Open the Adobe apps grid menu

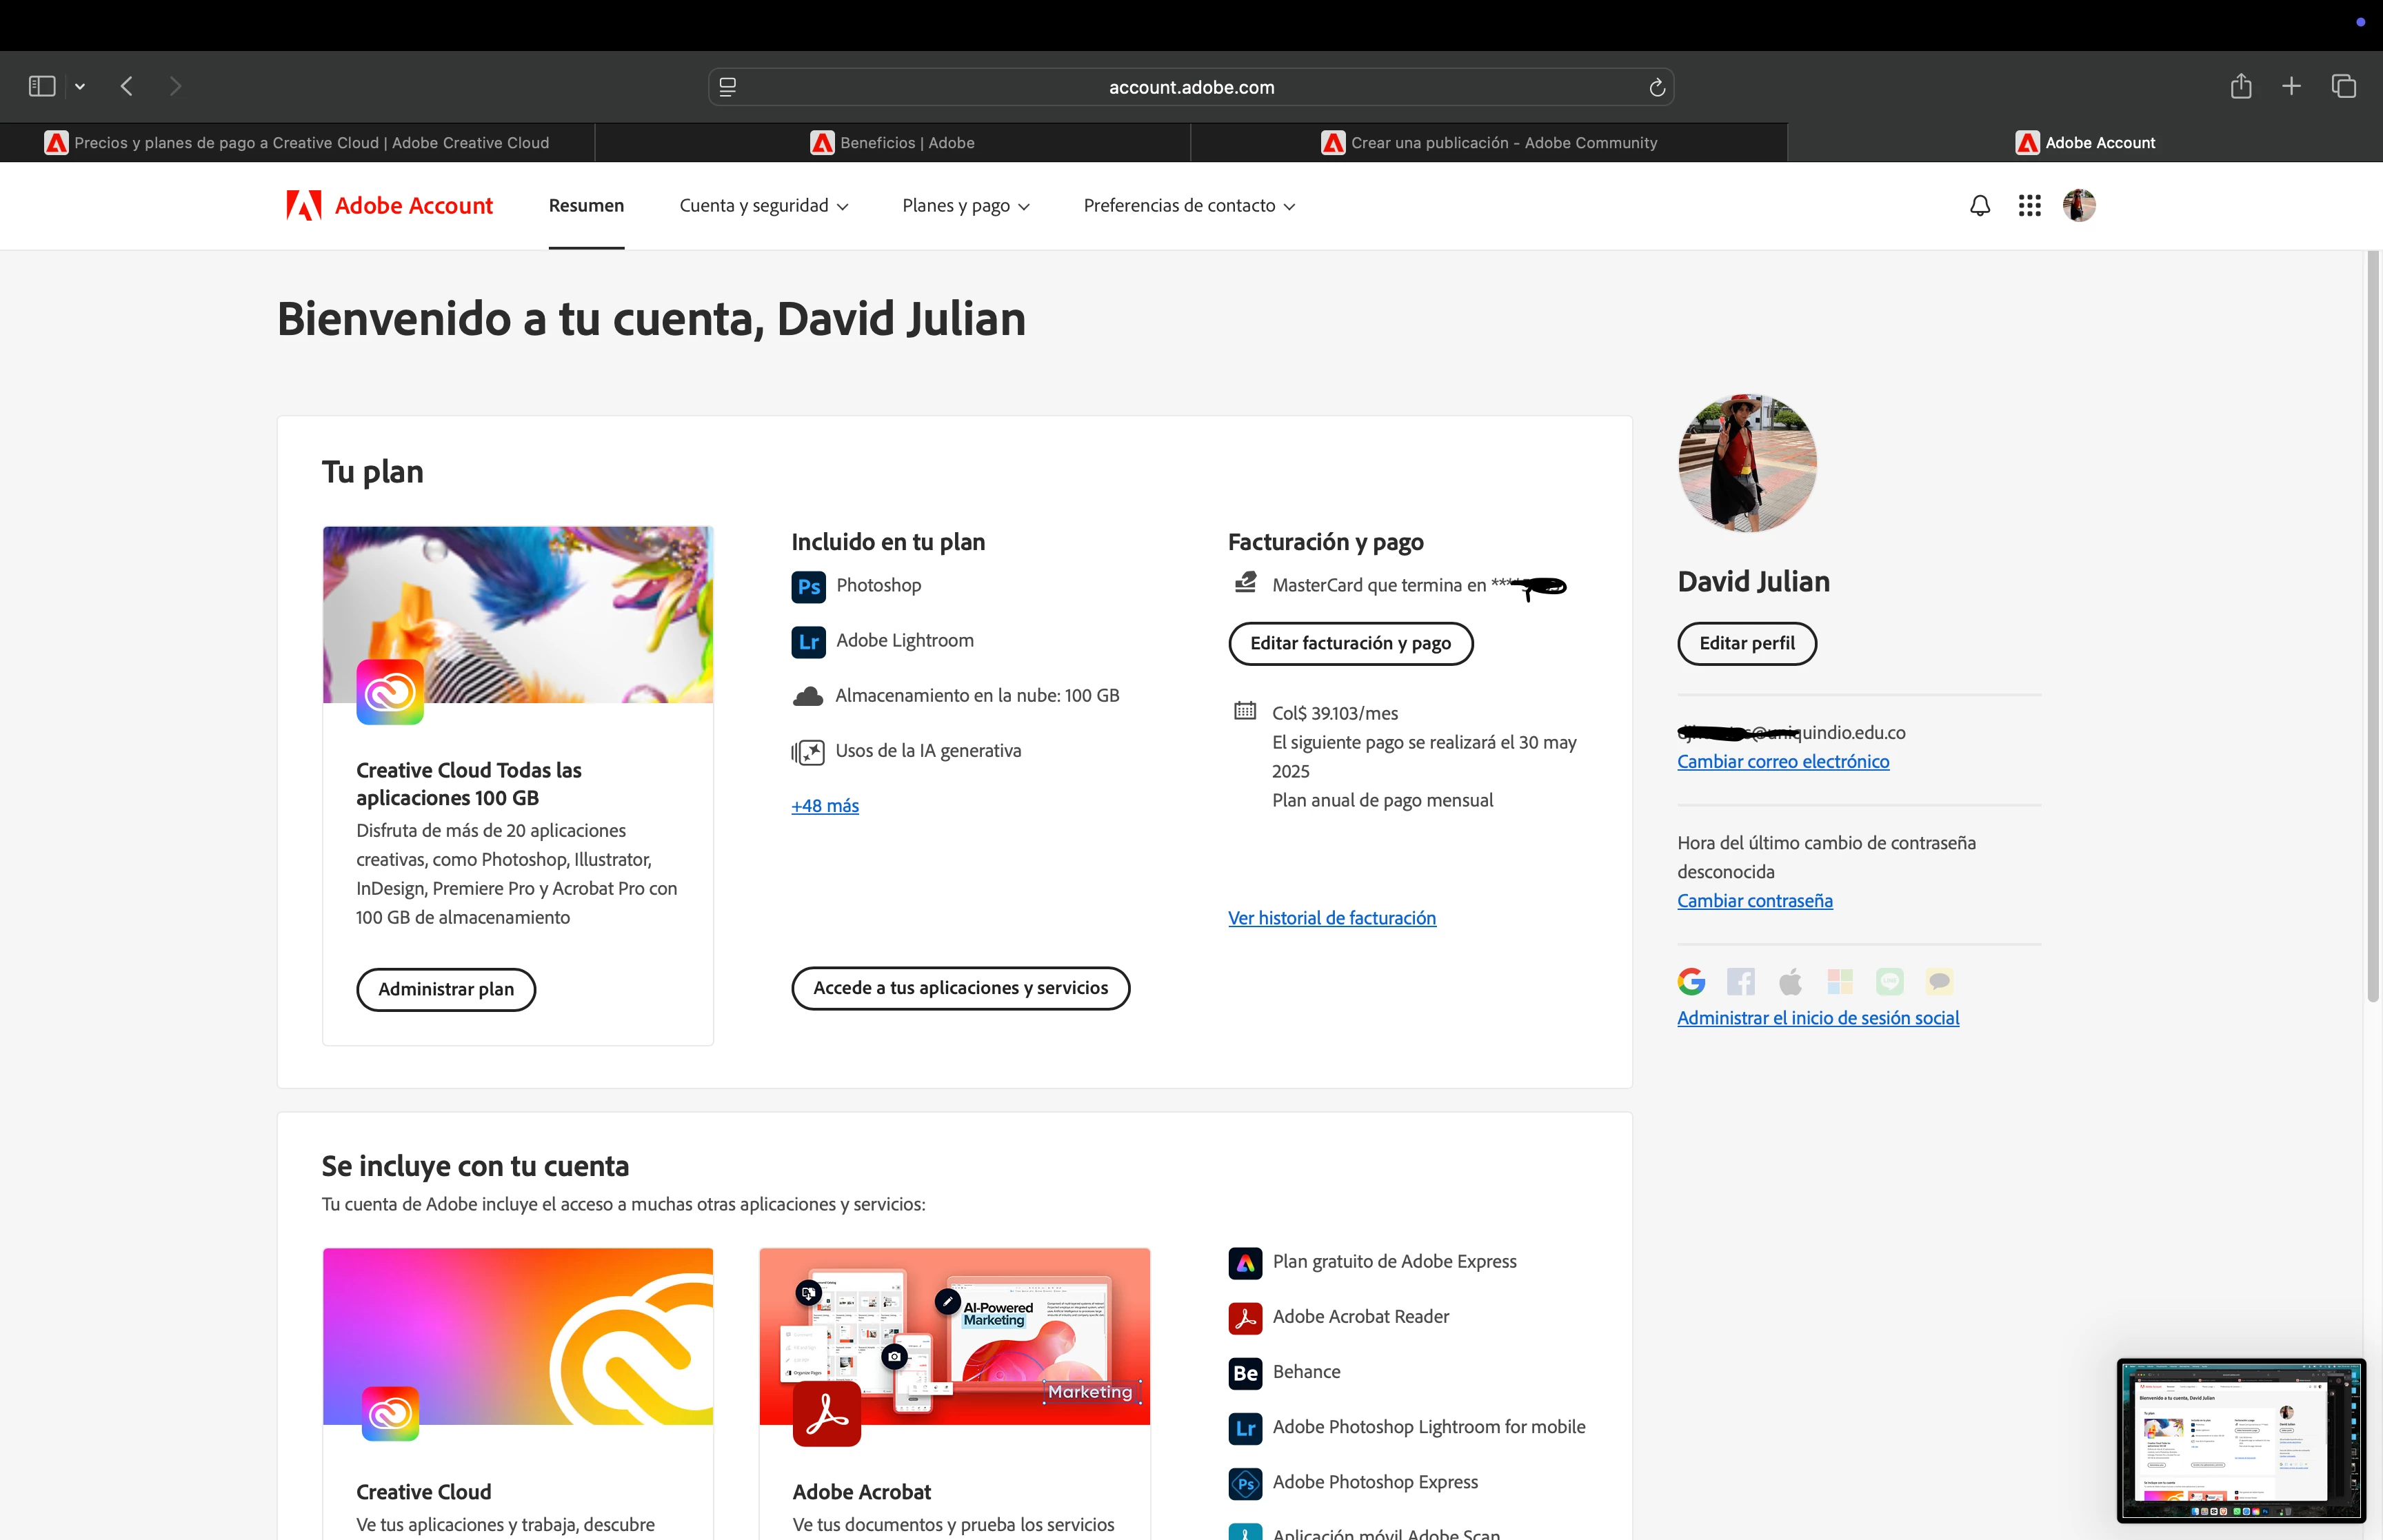2029,206
